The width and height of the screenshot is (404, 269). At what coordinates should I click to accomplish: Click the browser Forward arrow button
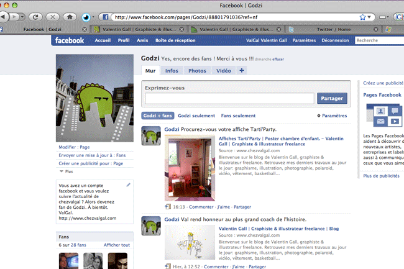(x=14, y=17)
